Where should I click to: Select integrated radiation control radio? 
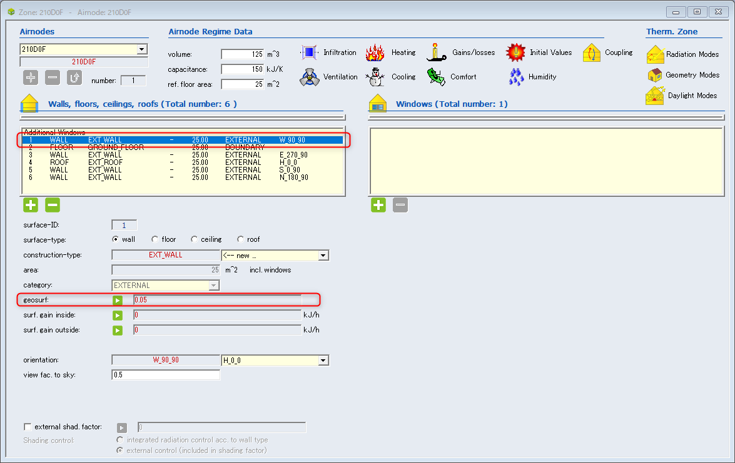[x=120, y=440]
